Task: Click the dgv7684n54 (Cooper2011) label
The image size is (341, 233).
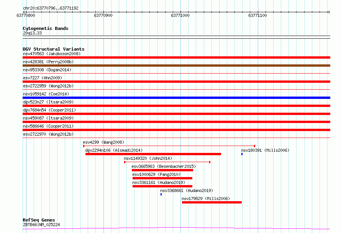Action: tap(49, 110)
